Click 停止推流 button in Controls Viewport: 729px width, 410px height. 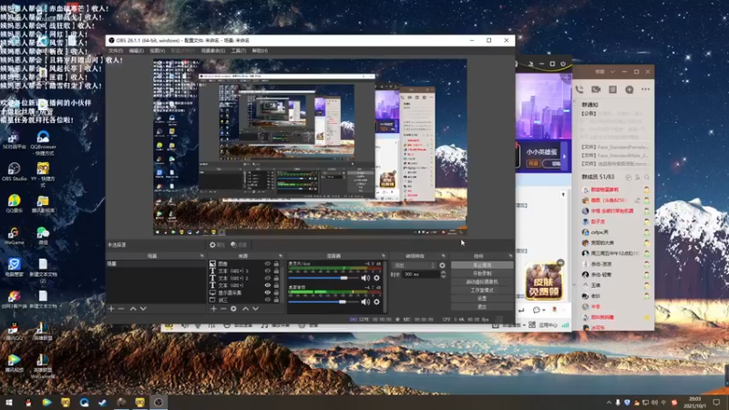[482, 265]
